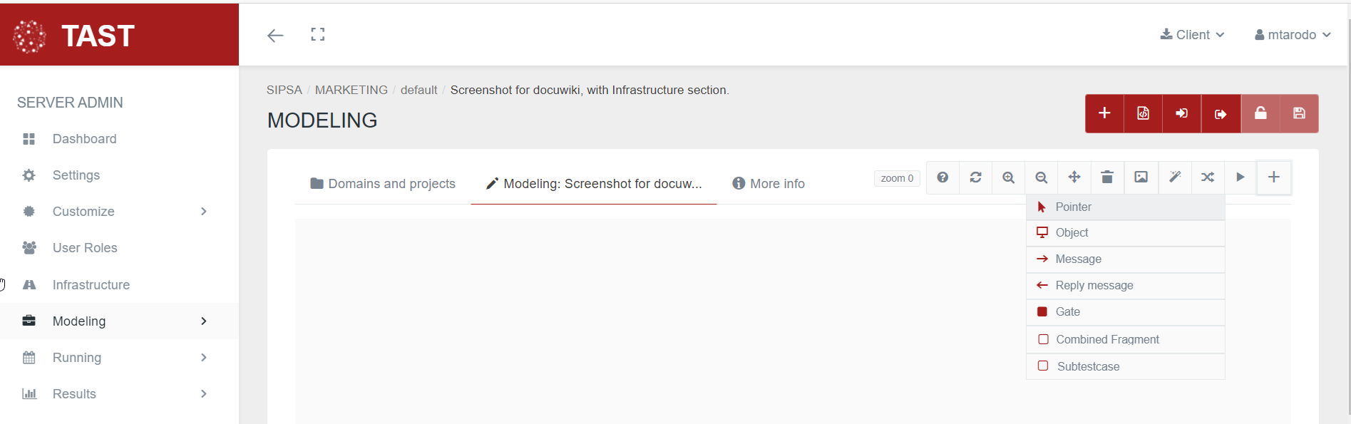Open the mtarodo user dropdown
The width and height of the screenshot is (1351, 424).
[1293, 35]
